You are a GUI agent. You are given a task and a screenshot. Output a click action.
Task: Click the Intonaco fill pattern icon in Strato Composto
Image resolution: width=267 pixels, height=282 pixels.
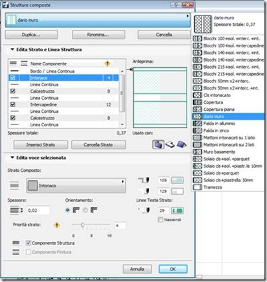click(x=33, y=185)
